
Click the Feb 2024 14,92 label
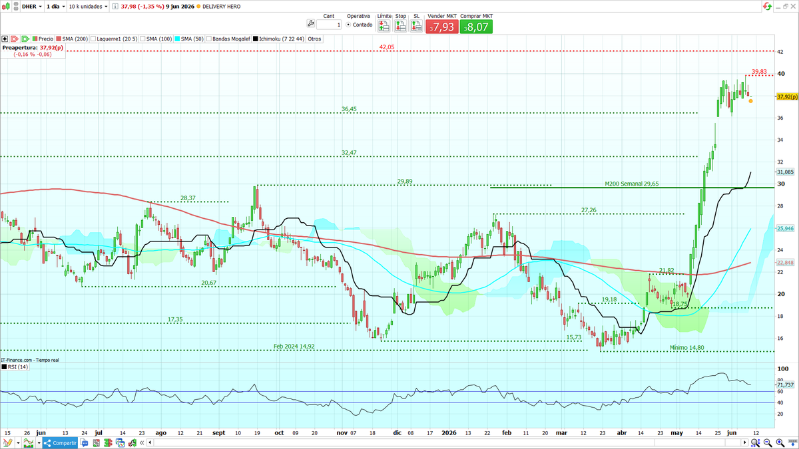pos(294,346)
